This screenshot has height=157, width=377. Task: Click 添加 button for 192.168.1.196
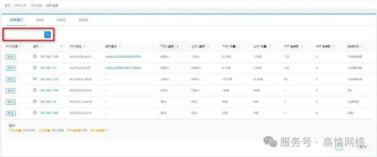[x=10, y=91]
